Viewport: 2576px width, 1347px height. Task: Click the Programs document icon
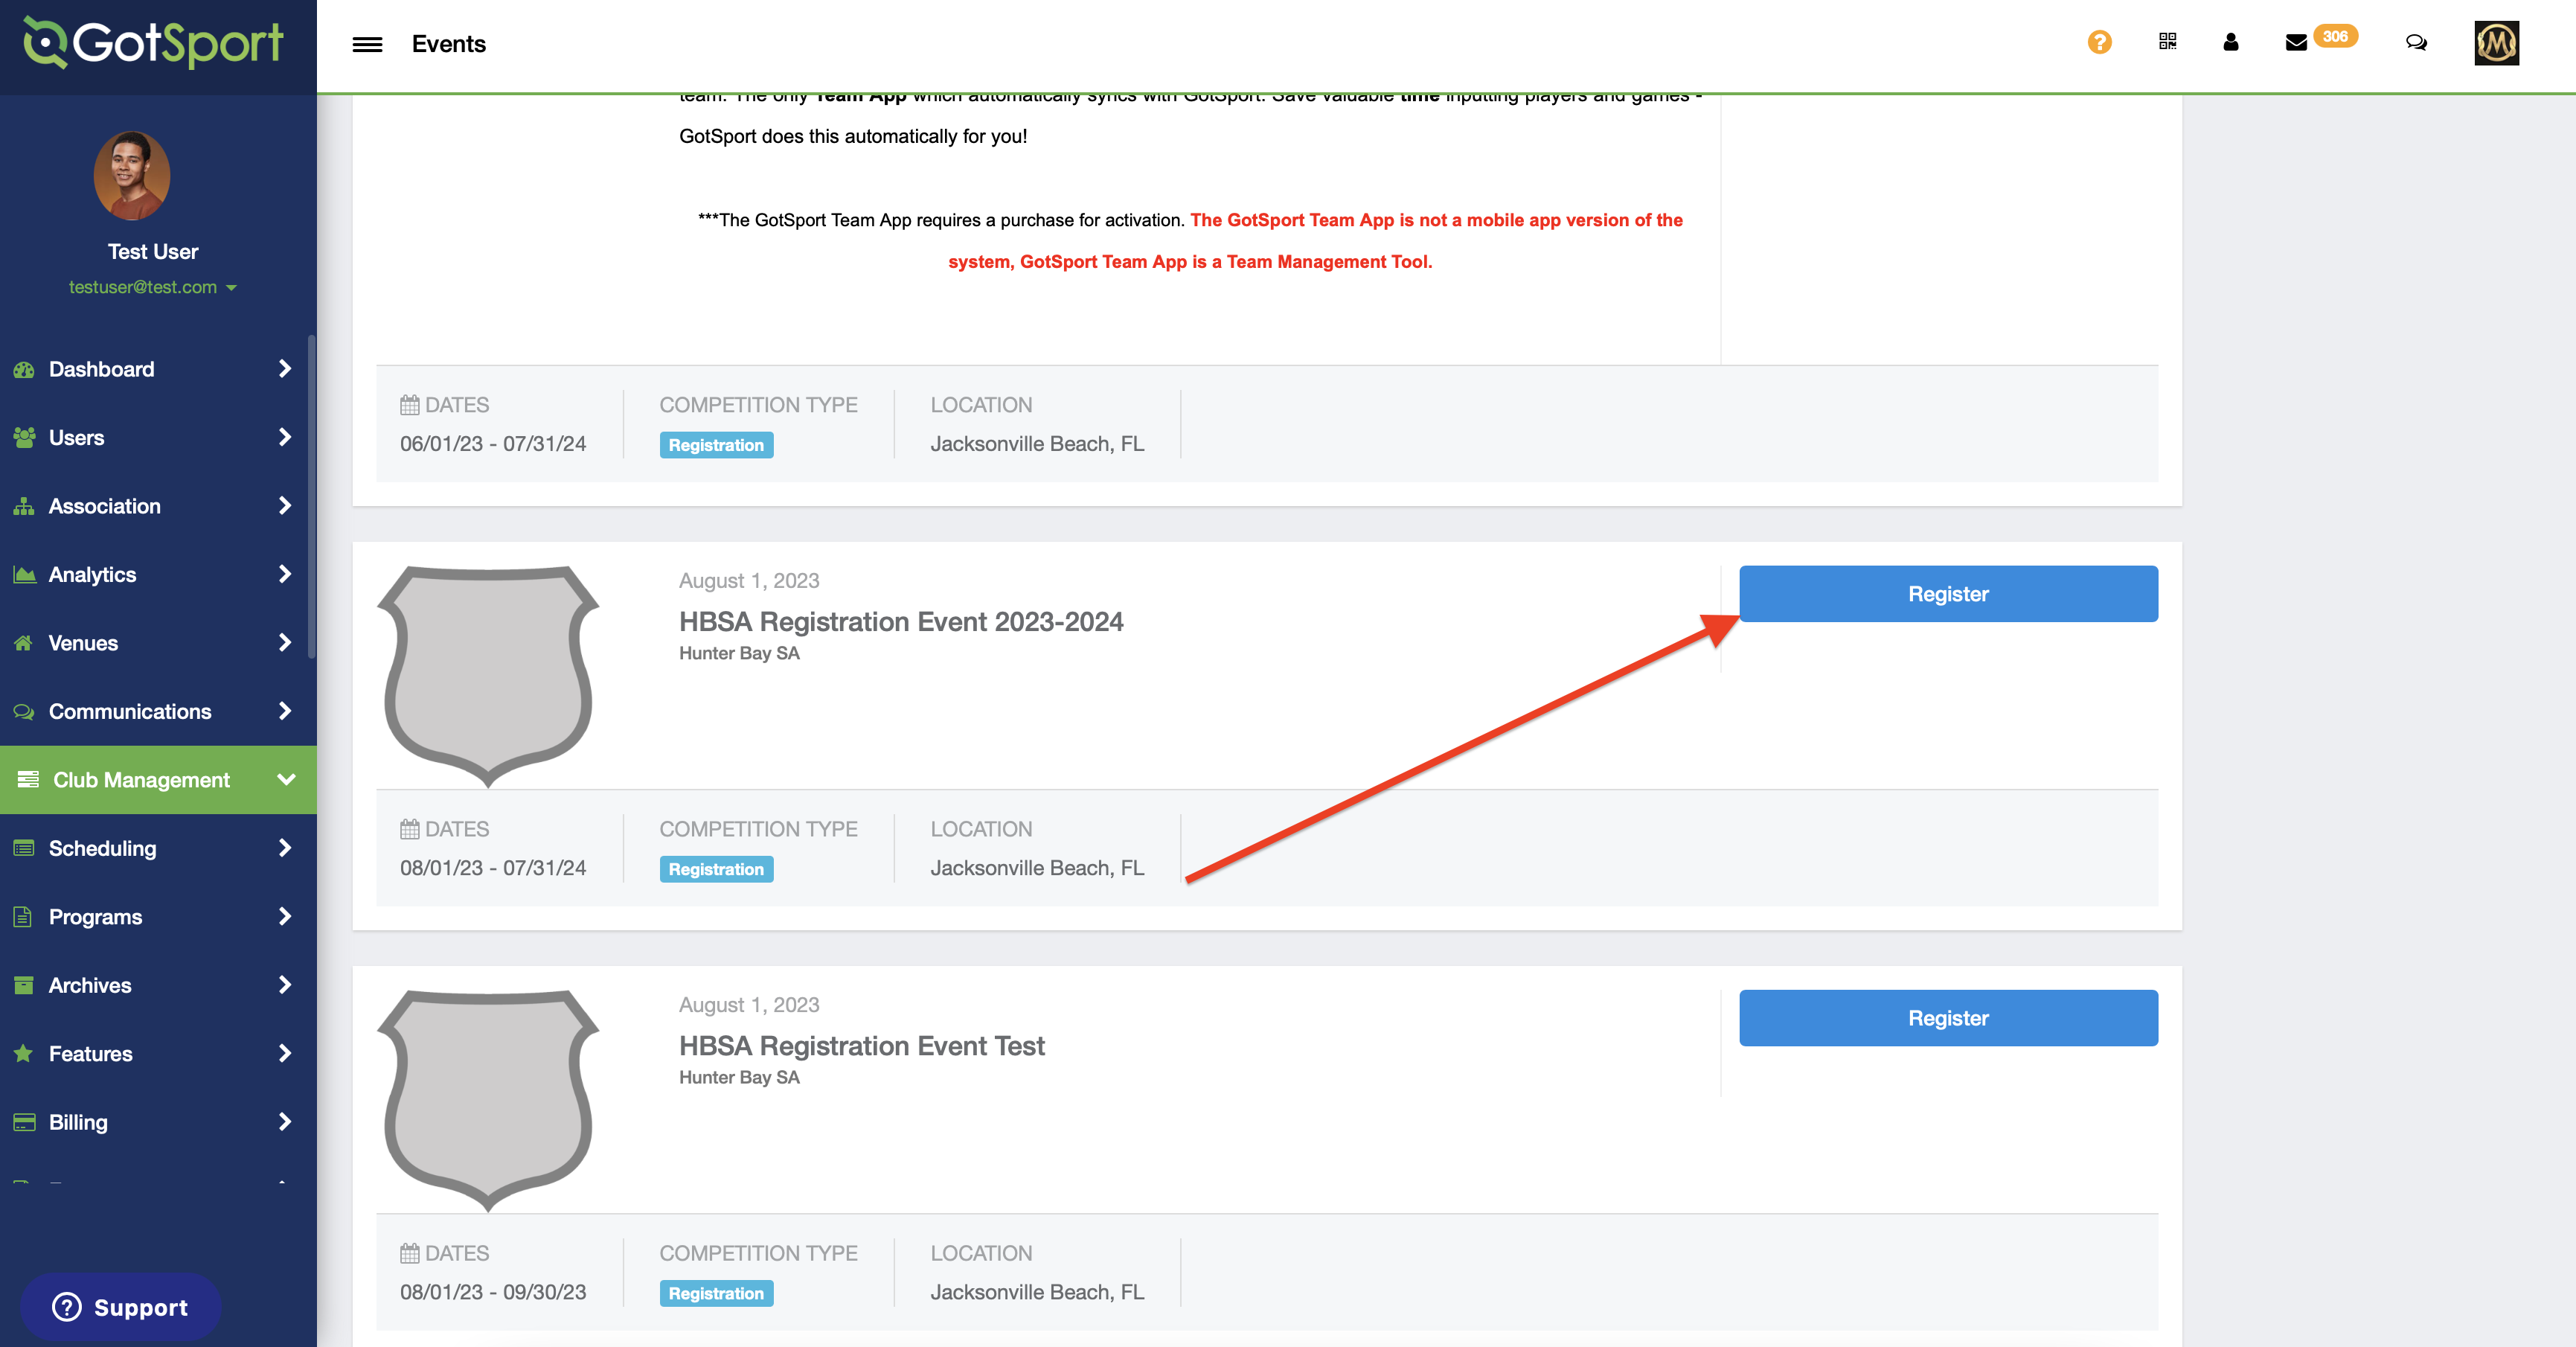coord(24,916)
